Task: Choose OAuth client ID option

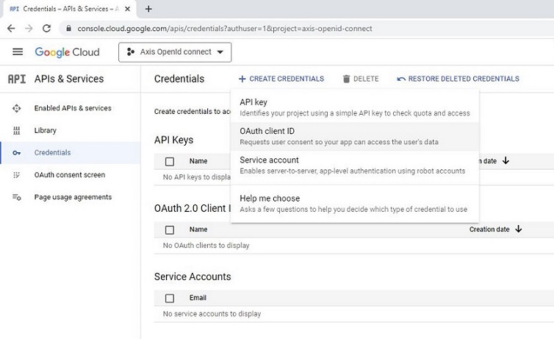Action: [355, 137]
